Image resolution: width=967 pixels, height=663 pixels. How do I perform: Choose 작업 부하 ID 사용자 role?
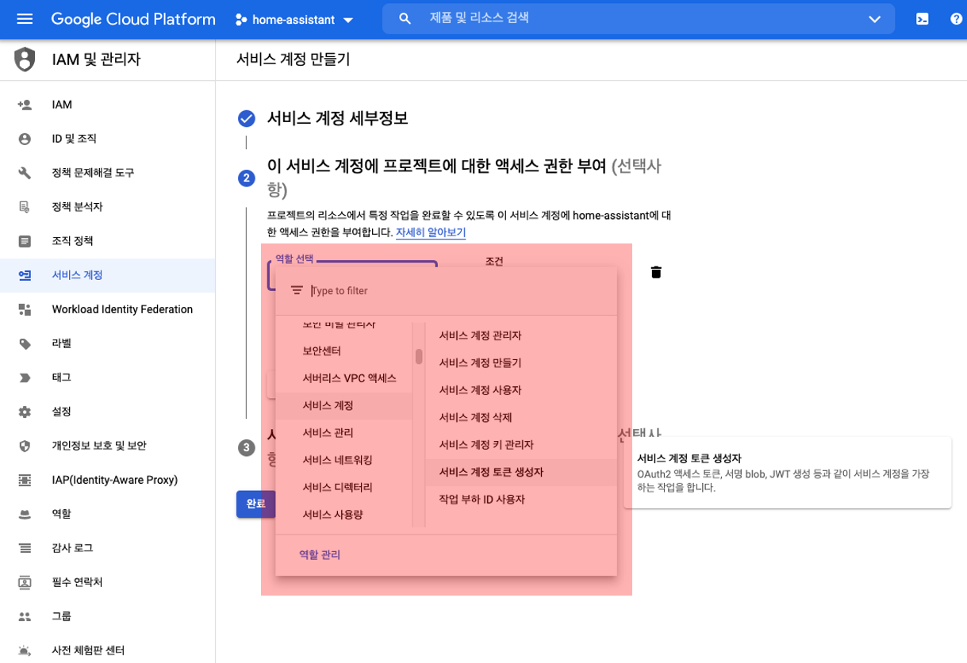tap(521, 500)
